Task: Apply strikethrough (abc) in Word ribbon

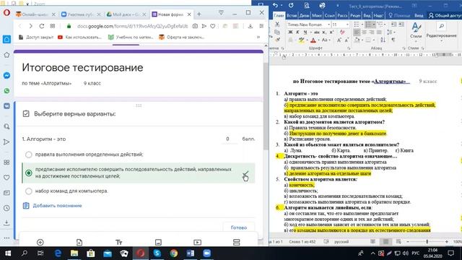Action: coord(317,32)
